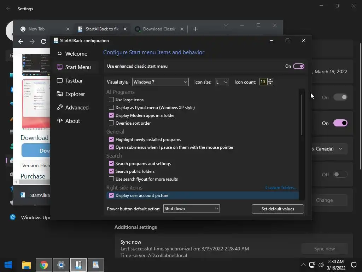Open Settings gear app on taskbar

tap(61, 265)
